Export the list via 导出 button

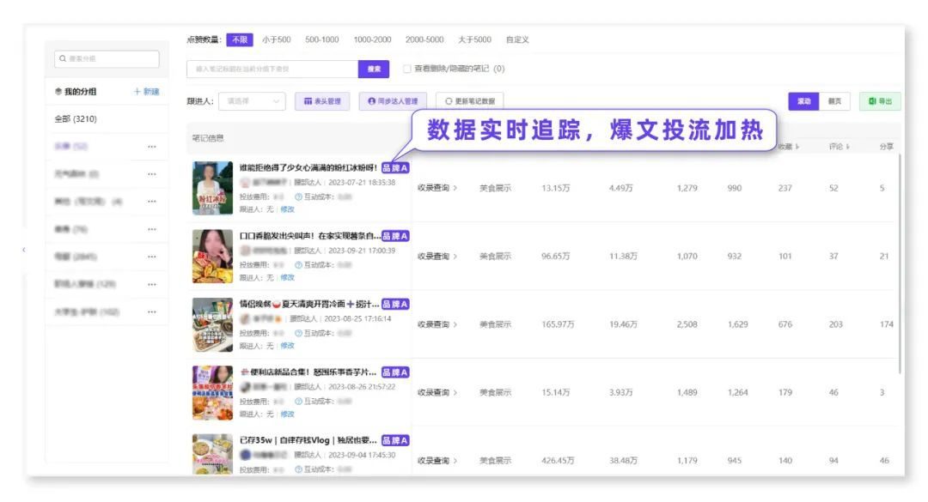pyautogui.click(x=880, y=101)
